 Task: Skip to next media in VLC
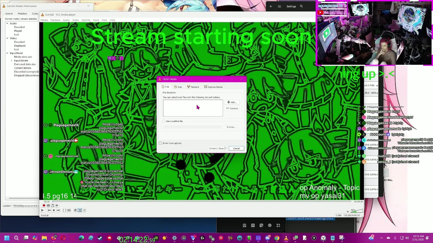click(x=58, y=210)
